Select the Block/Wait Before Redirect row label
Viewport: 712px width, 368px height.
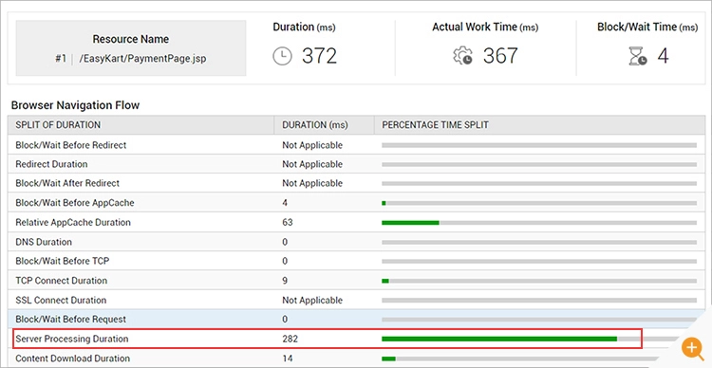(x=71, y=145)
